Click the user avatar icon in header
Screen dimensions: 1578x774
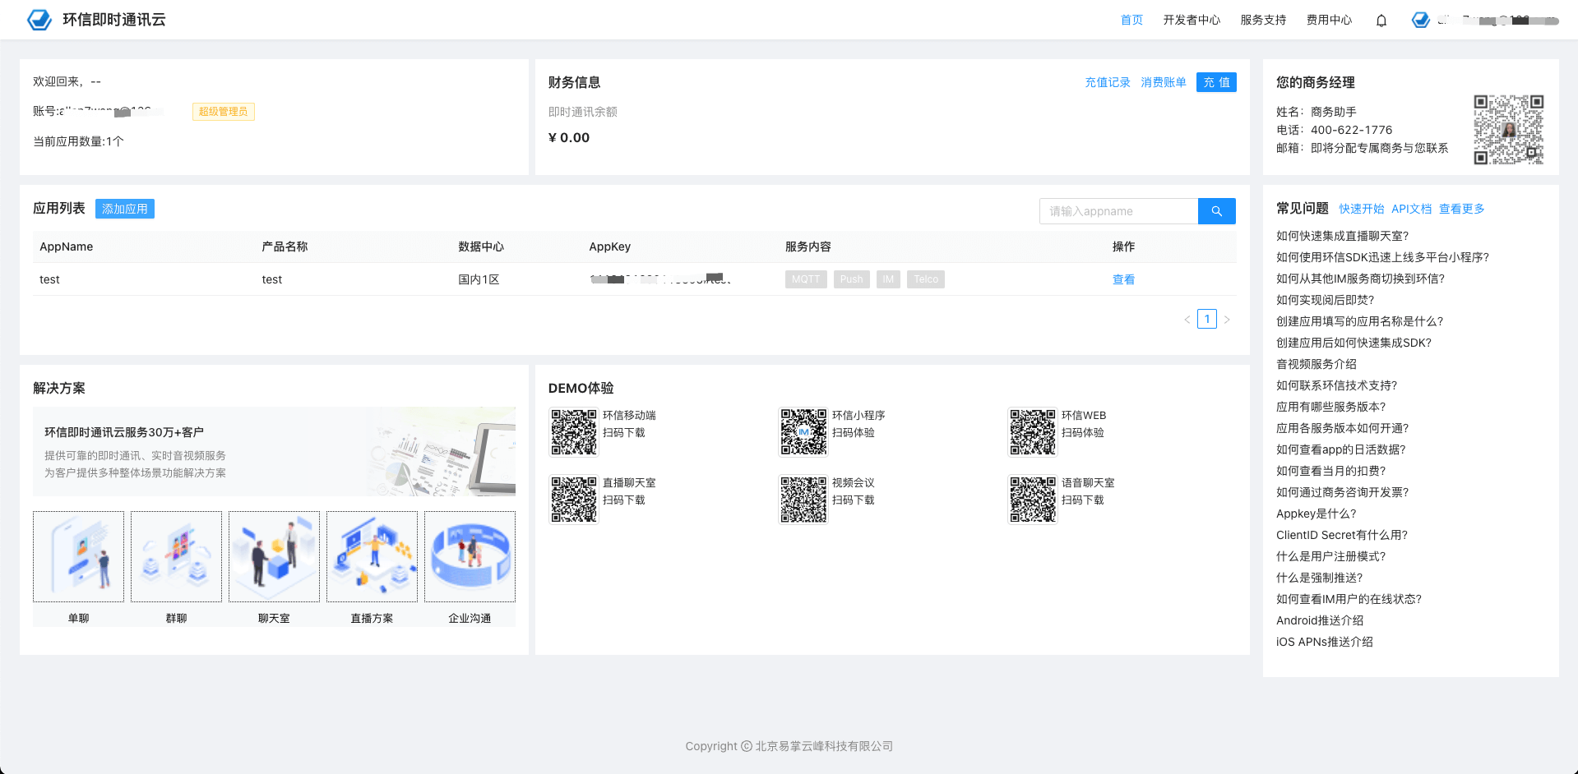pyautogui.click(x=1421, y=20)
